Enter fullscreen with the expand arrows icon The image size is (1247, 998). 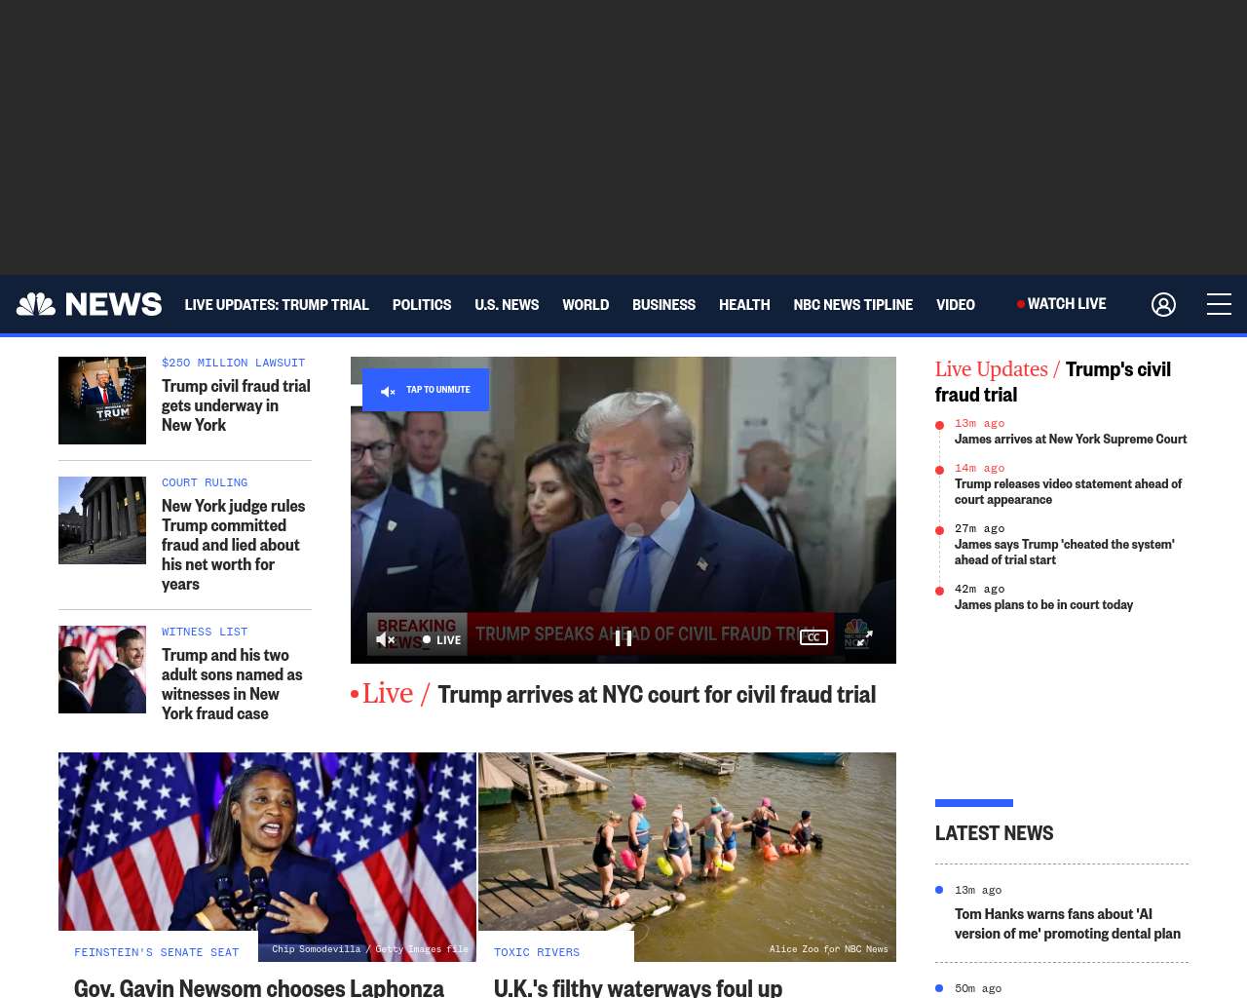(865, 638)
